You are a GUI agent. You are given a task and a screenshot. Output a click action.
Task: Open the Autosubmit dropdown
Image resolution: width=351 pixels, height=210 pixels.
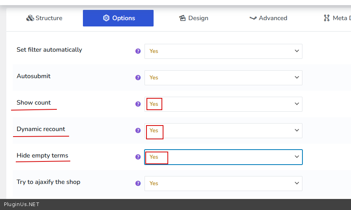[x=223, y=78]
